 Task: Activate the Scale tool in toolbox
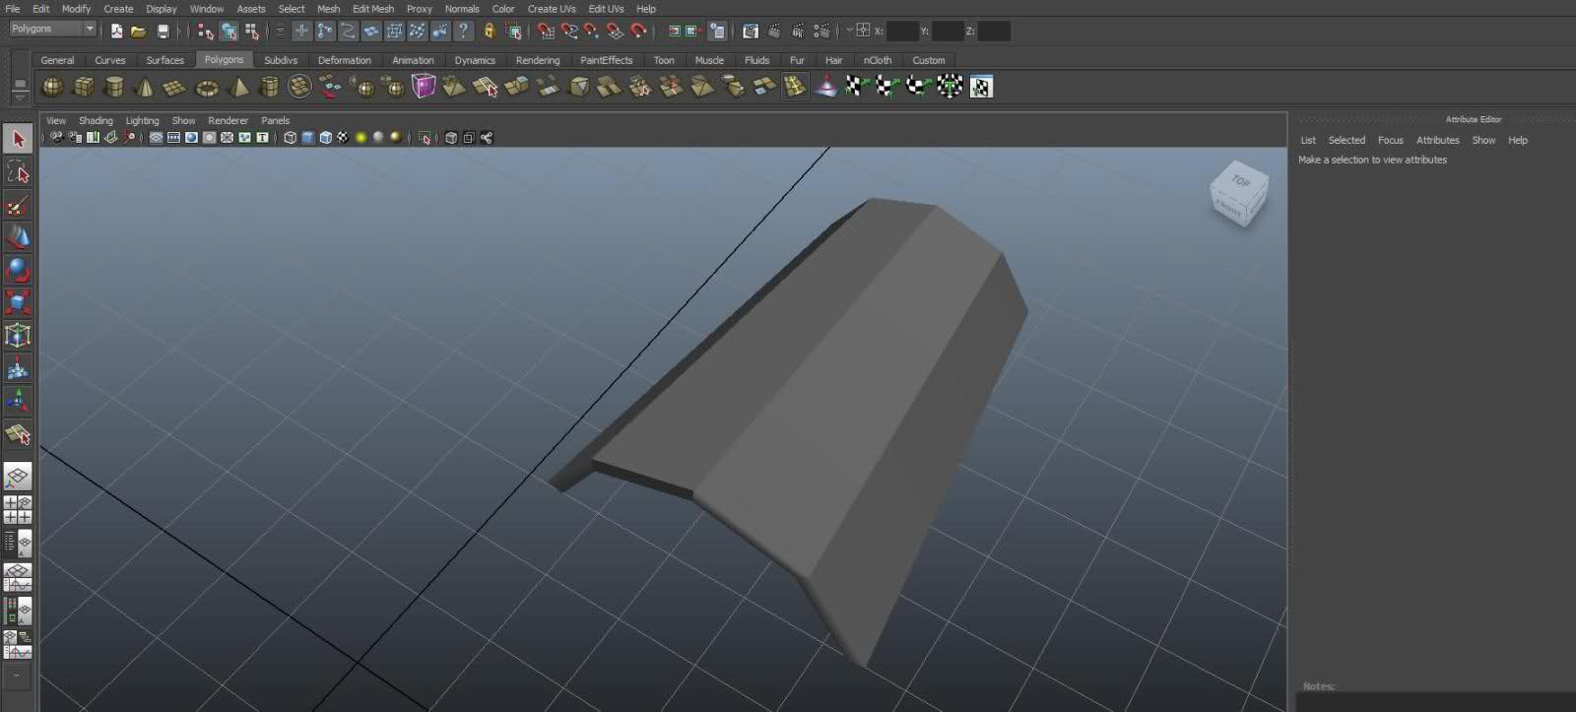click(18, 302)
